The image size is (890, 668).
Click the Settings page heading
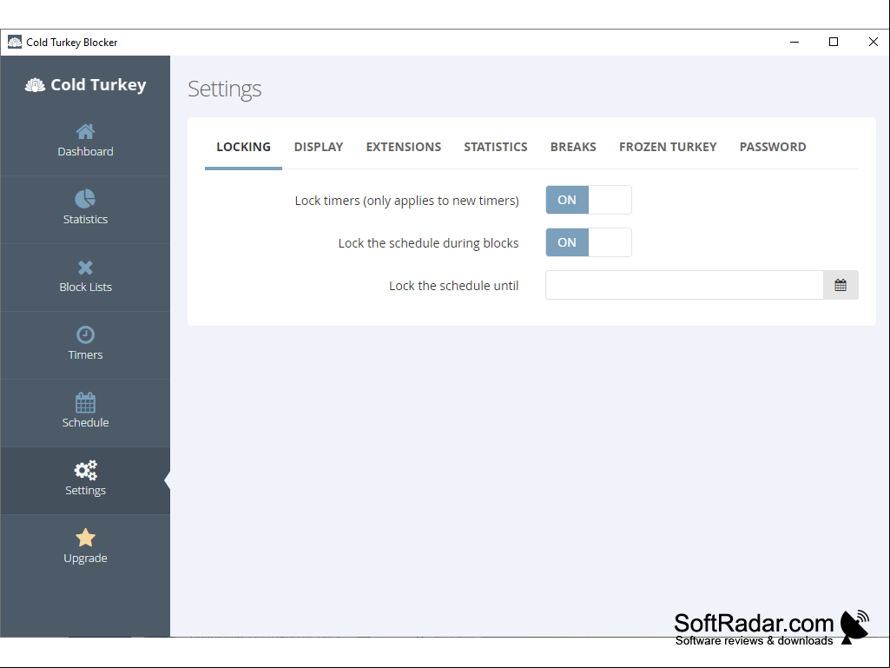click(225, 89)
